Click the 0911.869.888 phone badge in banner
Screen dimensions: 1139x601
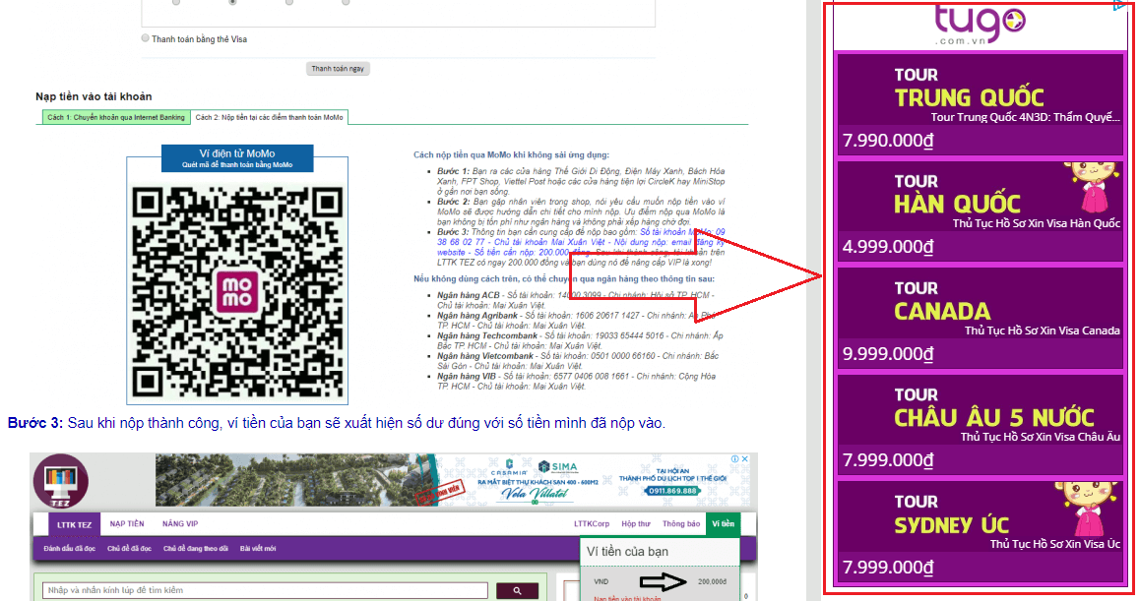[x=671, y=491]
